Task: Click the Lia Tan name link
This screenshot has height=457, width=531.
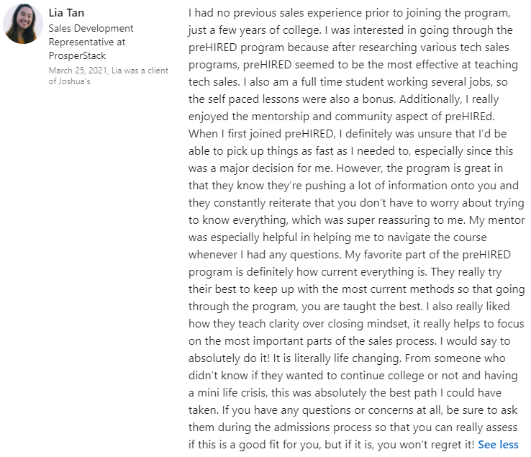Action: (66, 13)
